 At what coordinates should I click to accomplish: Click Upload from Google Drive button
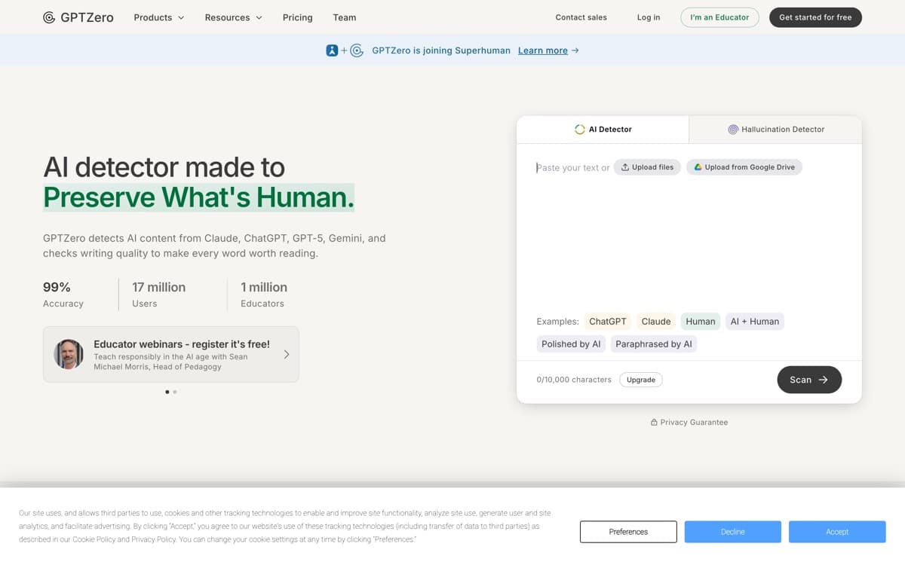pos(744,167)
